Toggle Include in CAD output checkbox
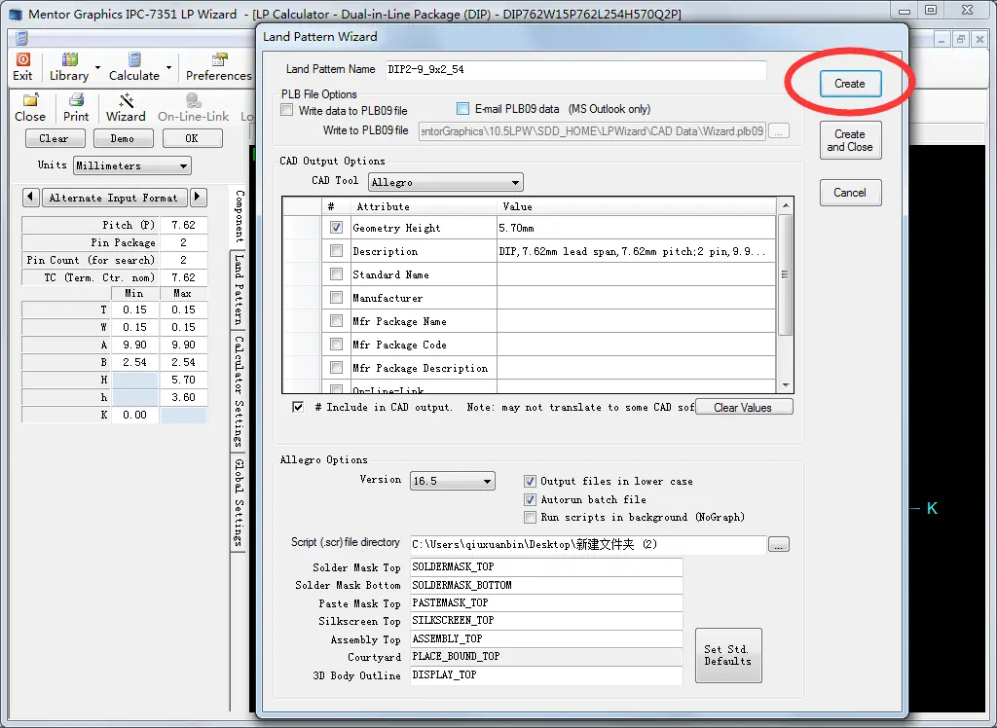 click(x=298, y=407)
